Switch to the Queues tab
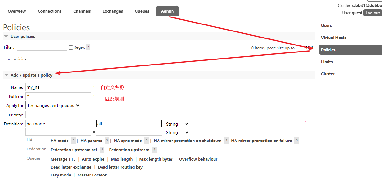Image resolution: width=387 pixels, height=179 pixels. click(x=142, y=11)
